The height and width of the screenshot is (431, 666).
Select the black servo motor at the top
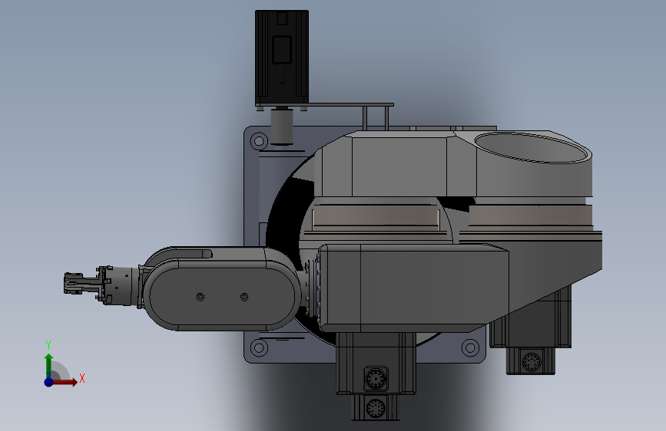click(282, 58)
